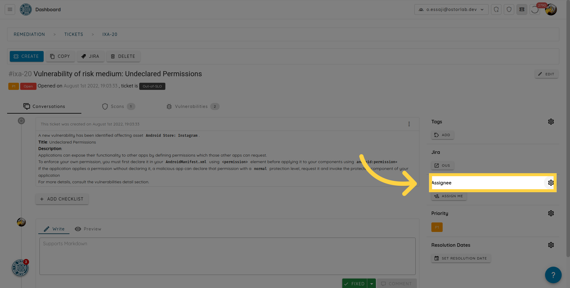Click the shield icon in top bar
This screenshot has height=288, width=570.
coord(509,9)
